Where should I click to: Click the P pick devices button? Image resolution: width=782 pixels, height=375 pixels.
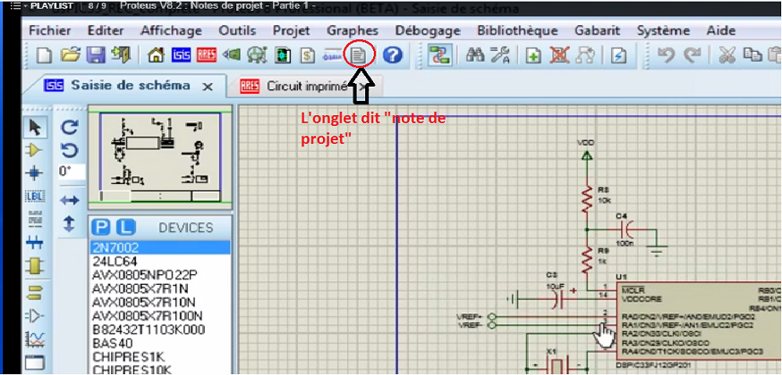coord(102,229)
